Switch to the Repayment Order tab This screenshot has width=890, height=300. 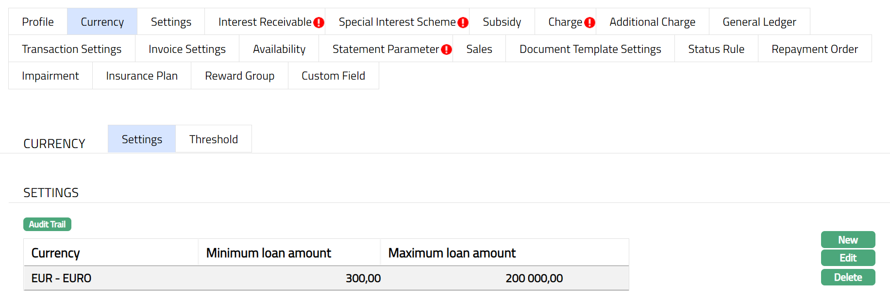click(814, 49)
